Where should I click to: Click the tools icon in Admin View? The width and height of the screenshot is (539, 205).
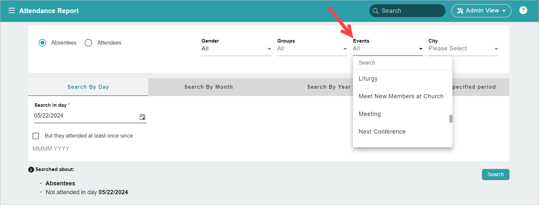pos(460,11)
